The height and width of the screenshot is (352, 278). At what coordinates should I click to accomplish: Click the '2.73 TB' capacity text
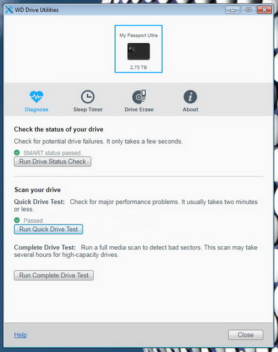click(x=138, y=67)
